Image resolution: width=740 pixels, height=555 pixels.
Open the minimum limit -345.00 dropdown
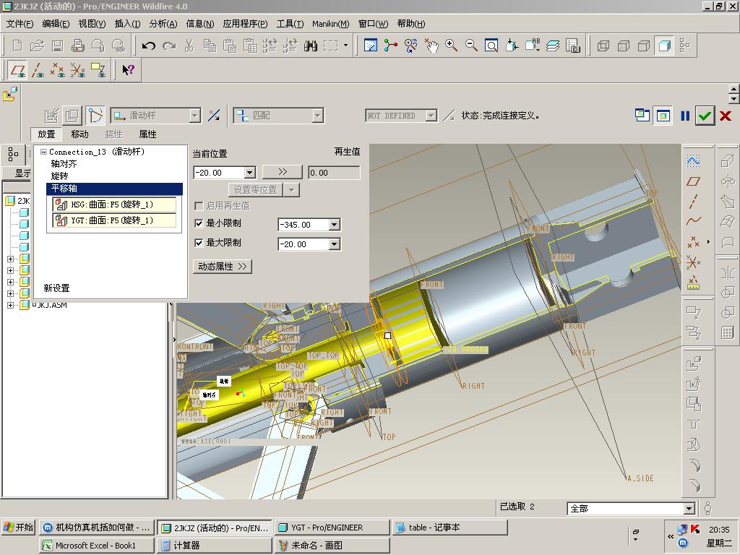[x=334, y=225]
